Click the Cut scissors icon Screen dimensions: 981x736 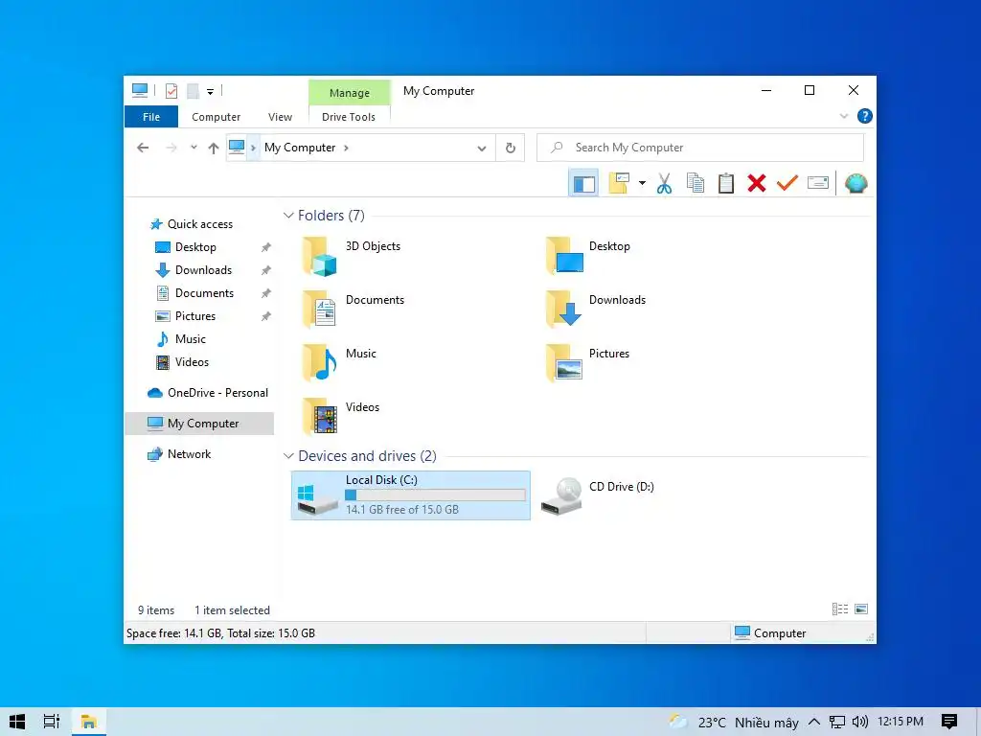point(665,183)
